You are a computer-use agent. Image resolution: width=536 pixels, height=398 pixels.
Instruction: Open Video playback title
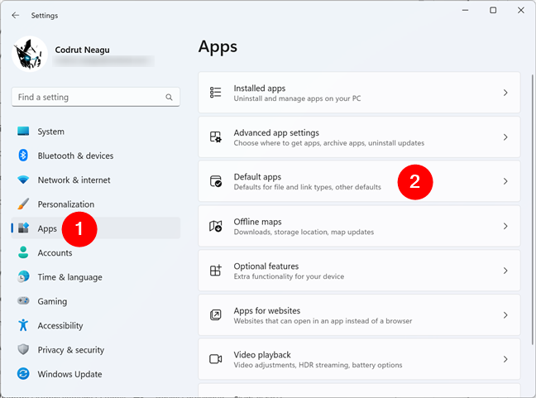click(262, 355)
